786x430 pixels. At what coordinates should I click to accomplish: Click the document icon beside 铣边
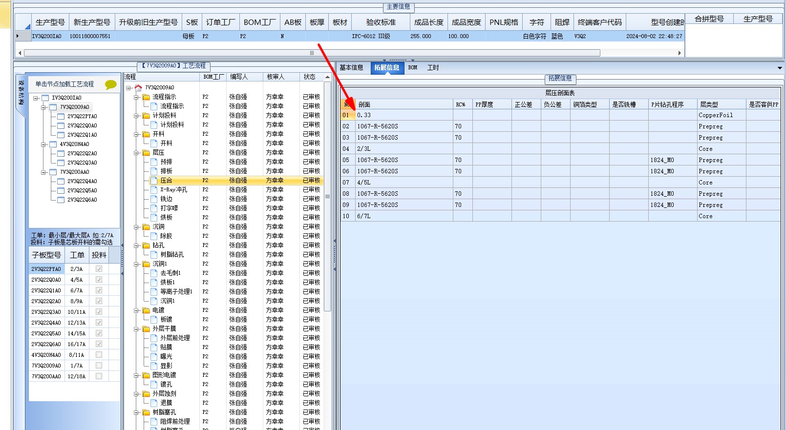154,199
